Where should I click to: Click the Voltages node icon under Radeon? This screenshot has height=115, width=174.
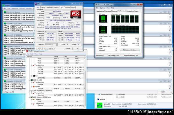coord(34,99)
